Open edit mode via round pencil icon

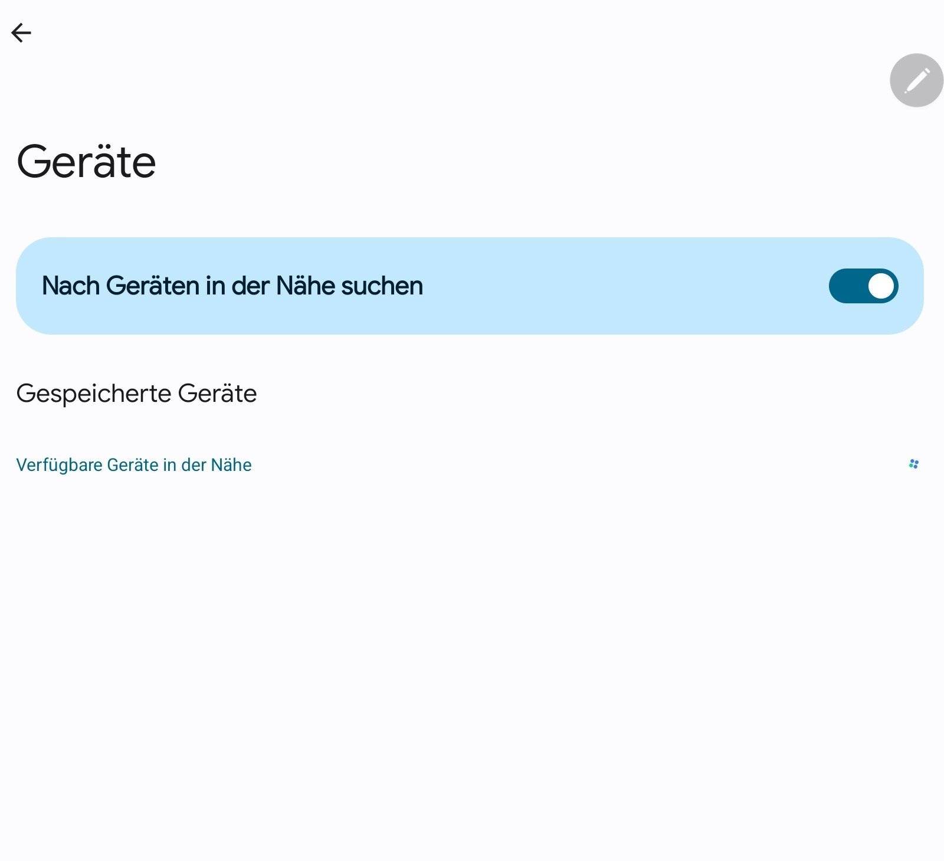point(916,80)
